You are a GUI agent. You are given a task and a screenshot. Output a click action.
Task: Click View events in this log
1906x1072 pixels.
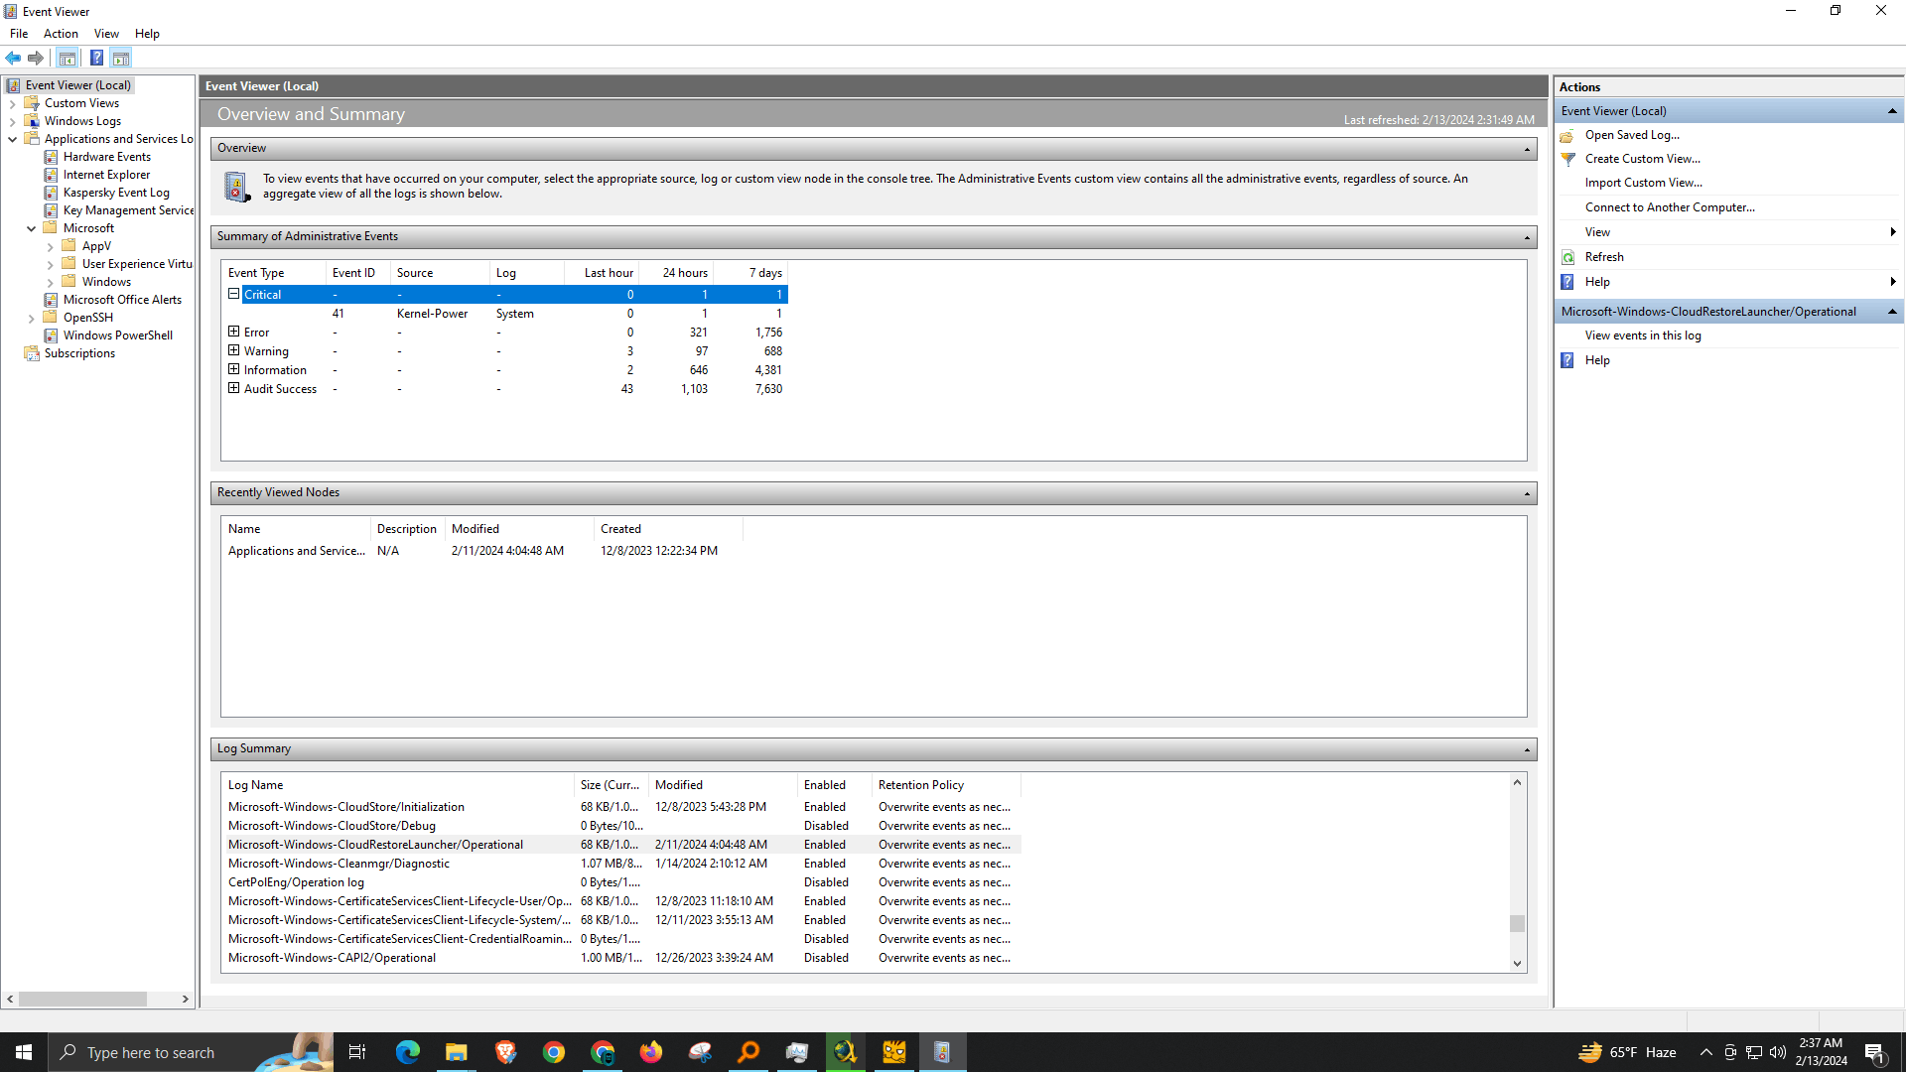(x=1643, y=335)
